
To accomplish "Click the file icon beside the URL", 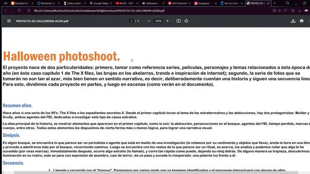I will tap(29, 11).
